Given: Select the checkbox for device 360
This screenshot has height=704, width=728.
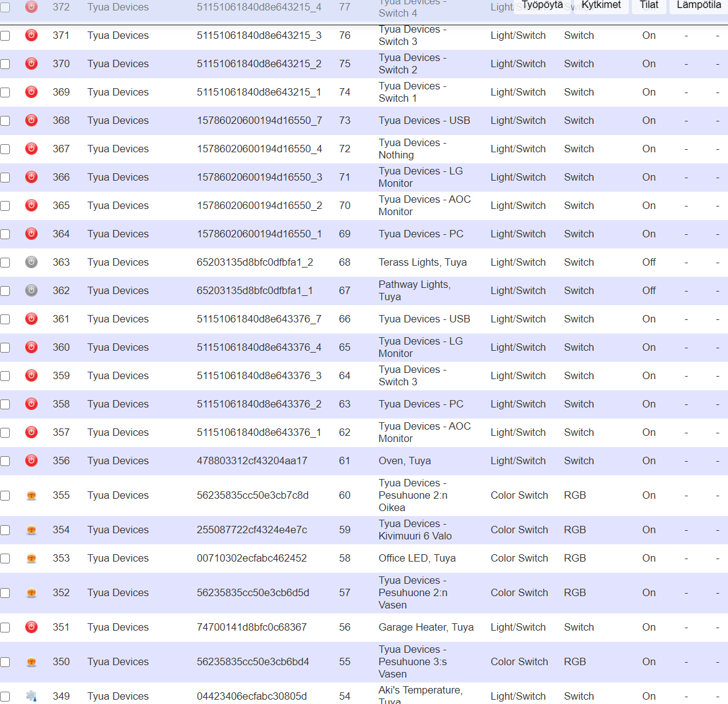Looking at the screenshot, I should tap(5, 348).
